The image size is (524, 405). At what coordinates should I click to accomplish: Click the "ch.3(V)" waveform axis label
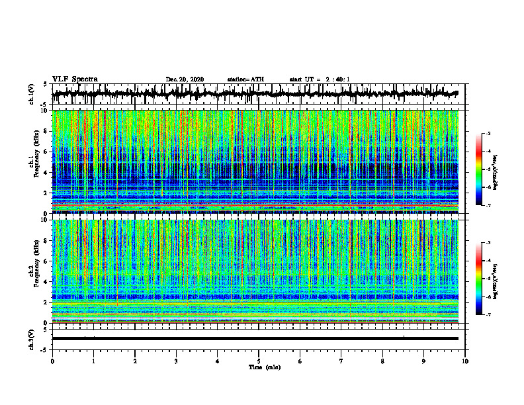[32, 339]
